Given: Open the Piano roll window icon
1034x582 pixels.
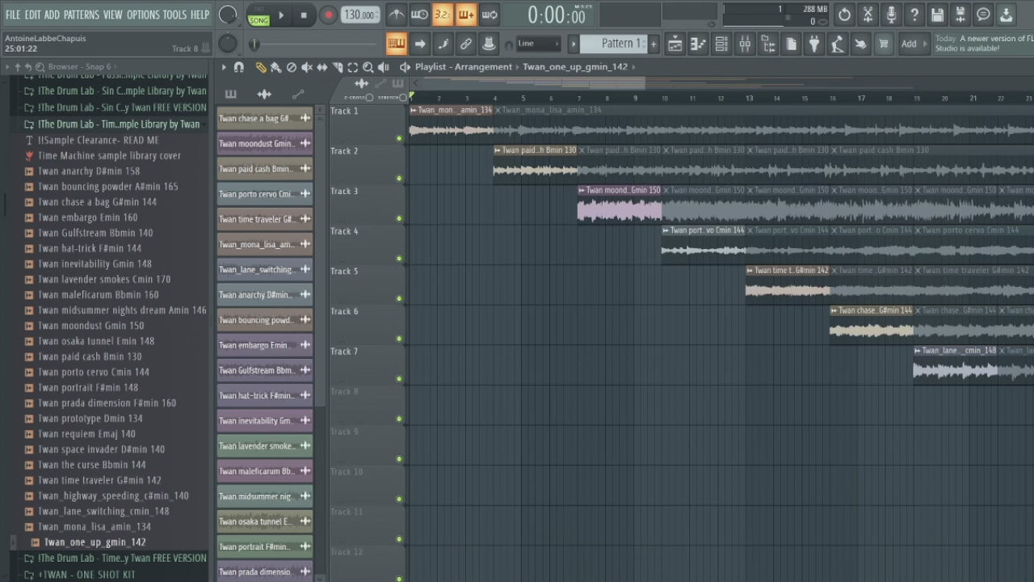Looking at the screenshot, I should click(699, 44).
